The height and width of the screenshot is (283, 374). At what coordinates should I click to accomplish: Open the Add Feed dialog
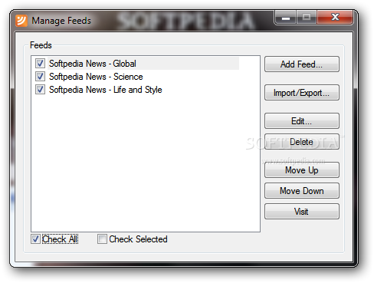pyautogui.click(x=302, y=64)
